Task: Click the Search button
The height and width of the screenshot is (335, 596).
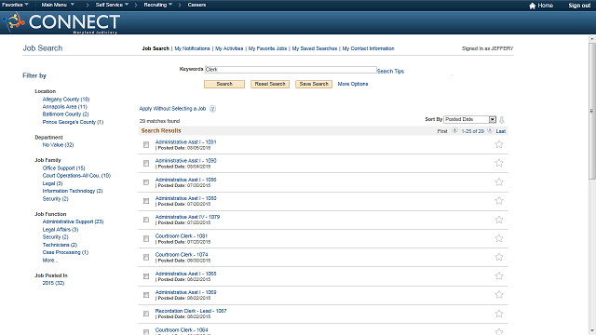Action: pos(224,84)
